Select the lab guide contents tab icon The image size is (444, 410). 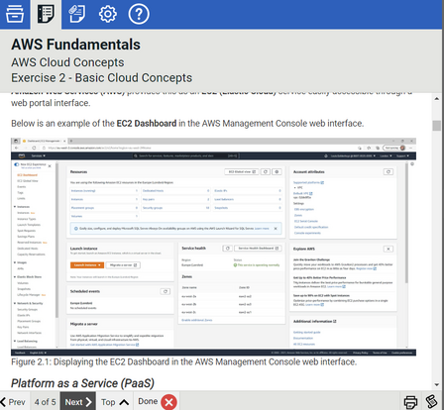point(46,14)
